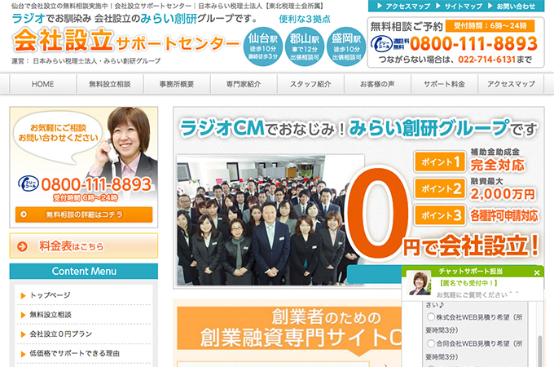Click triangle bullet beside 会社設立０円プラン
Viewport: 554px width, 367px height.
click(x=24, y=334)
